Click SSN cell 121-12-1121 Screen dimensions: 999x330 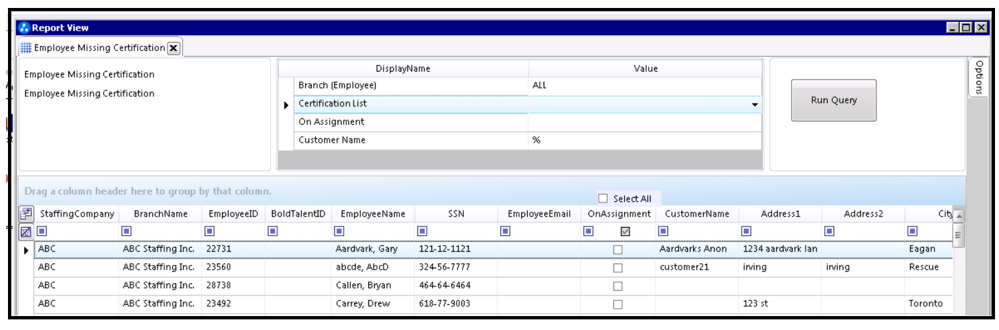click(456, 249)
